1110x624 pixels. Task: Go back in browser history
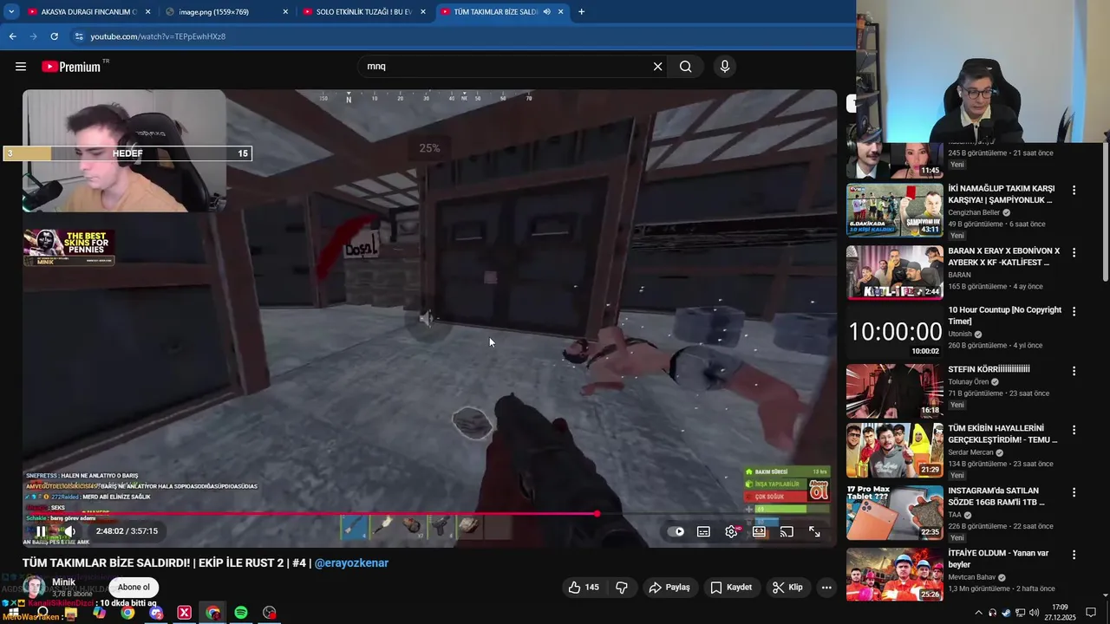pyautogui.click(x=12, y=36)
